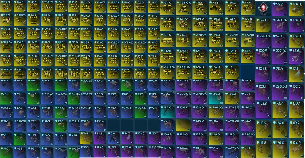305x158 pixels.
Task: Click the purple weapon tile rated 279.9%
Action: click(x=232, y=112)
